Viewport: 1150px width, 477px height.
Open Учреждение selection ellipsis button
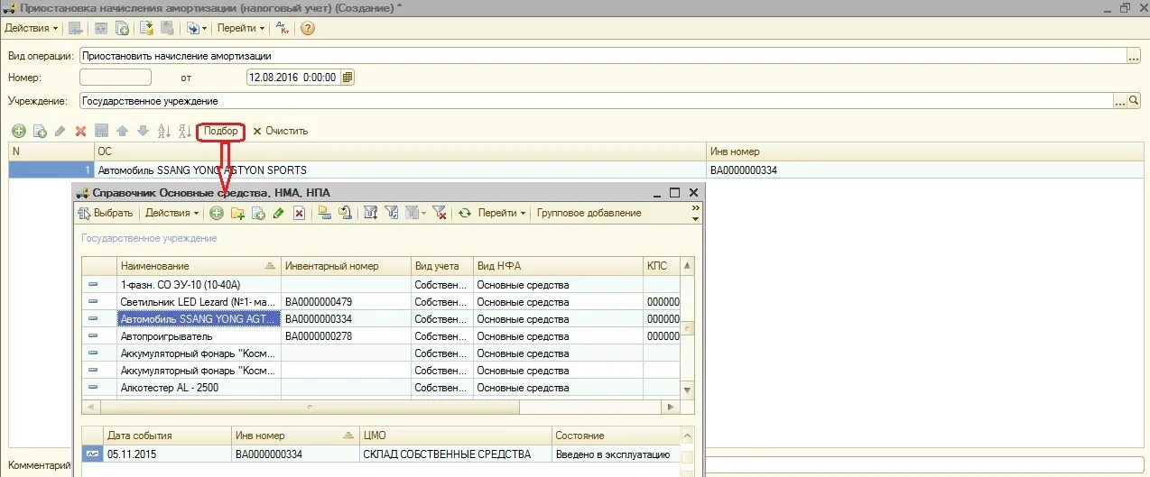[1120, 101]
